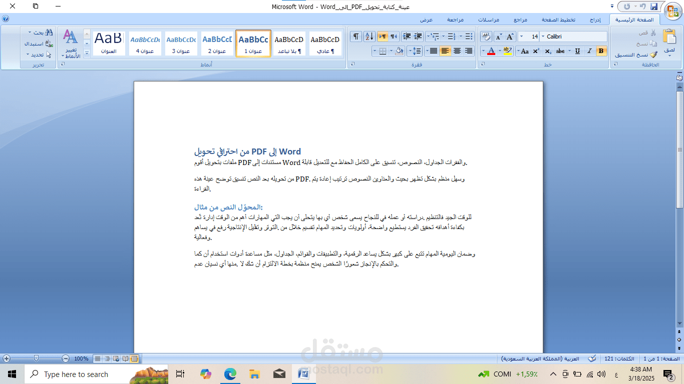Click the Justify alignment icon
The height and width of the screenshot is (384, 684).
click(x=433, y=51)
